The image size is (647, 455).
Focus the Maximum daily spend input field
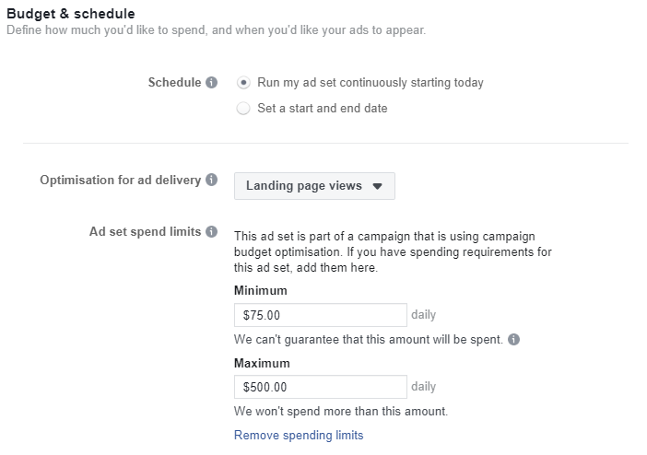(x=320, y=387)
